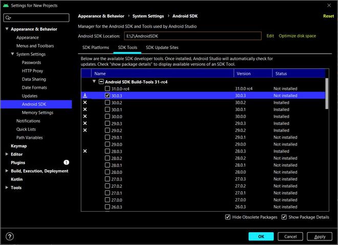Open Kotlin settings page
The image size is (338, 245).
tap(16, 179)
